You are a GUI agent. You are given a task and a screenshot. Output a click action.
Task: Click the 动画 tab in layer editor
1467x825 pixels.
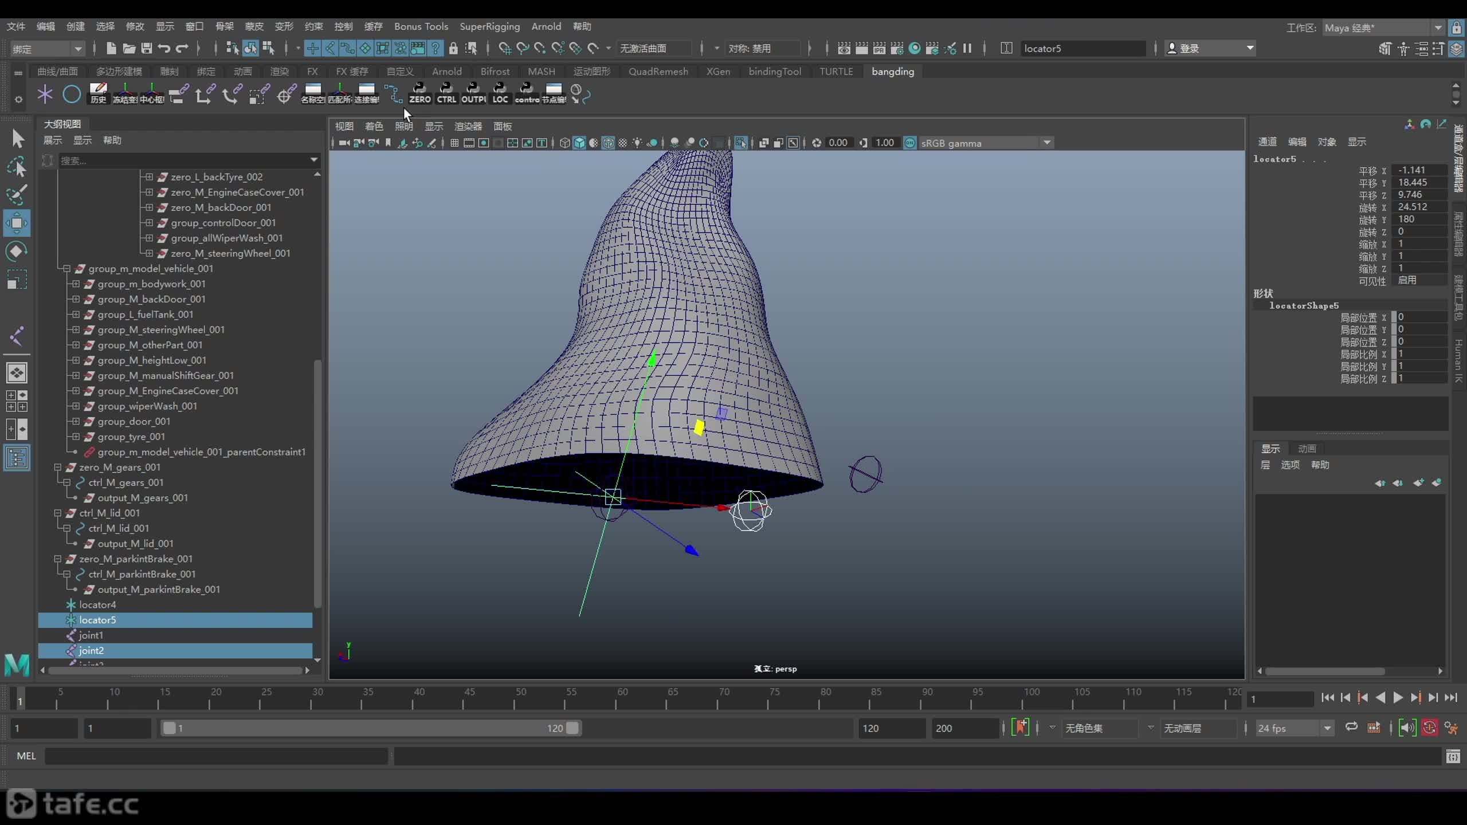1307,449
